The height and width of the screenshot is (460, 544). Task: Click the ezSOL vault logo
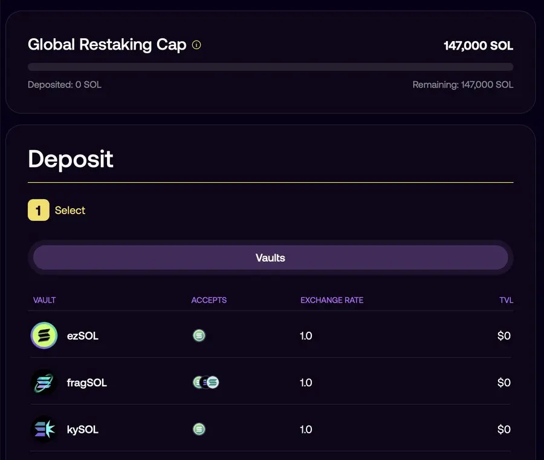pyautogui.click(x=44, y=336)
